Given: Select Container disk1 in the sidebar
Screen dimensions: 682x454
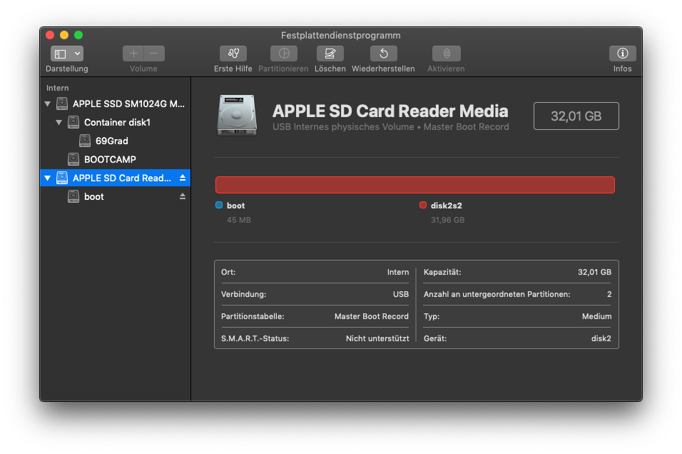Looking at the screenshot, I should 117,122.
